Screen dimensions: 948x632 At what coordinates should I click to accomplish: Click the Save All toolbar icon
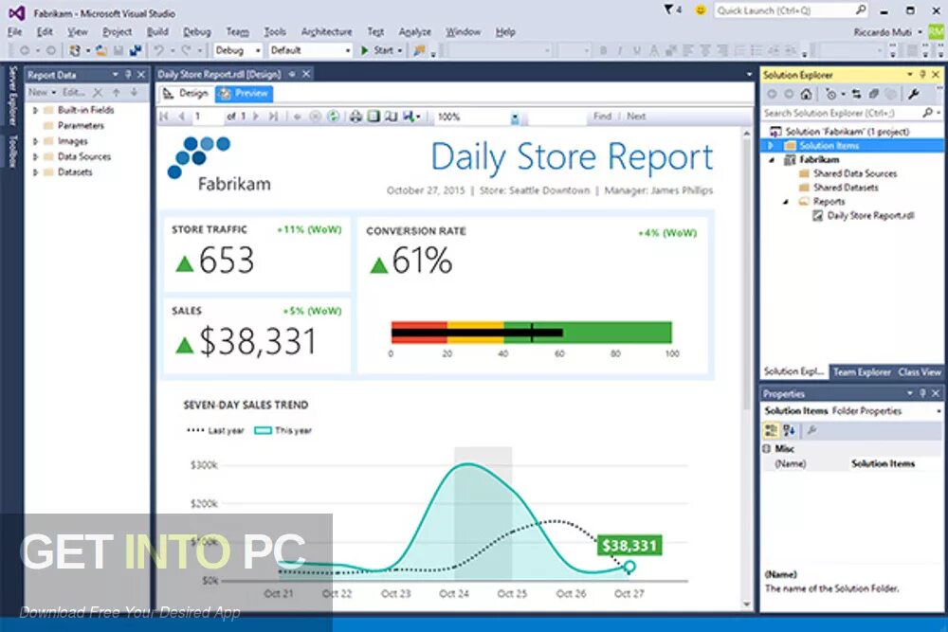[x=136, y=51]
